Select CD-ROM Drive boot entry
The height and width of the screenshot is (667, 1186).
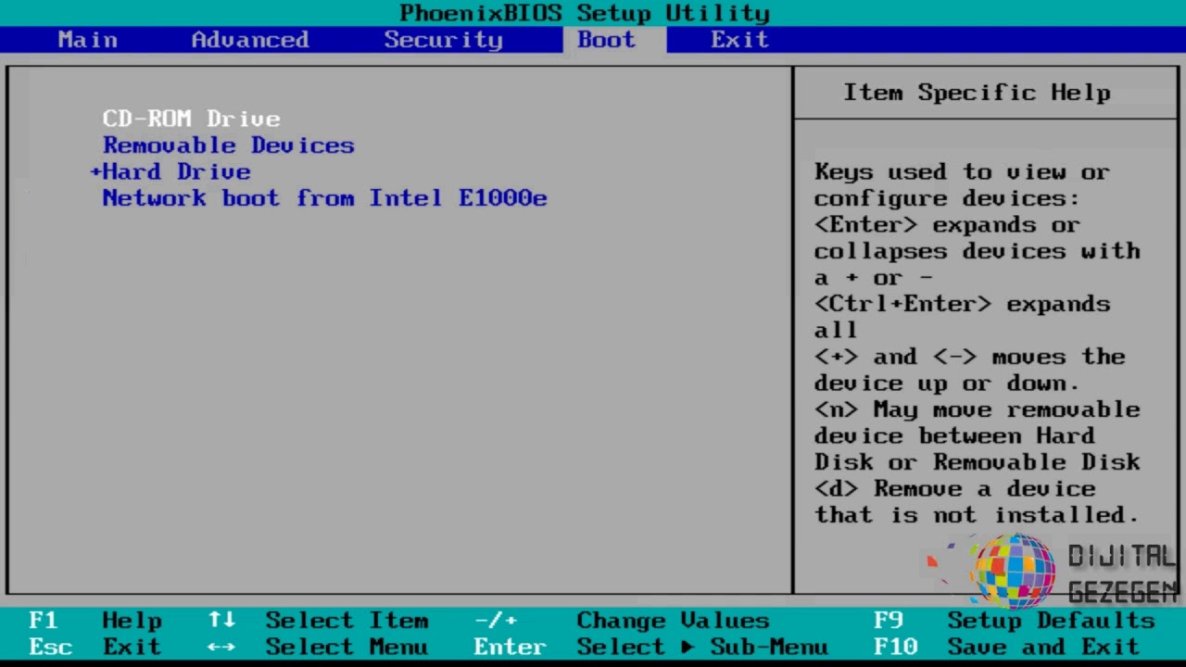(191, 119)
